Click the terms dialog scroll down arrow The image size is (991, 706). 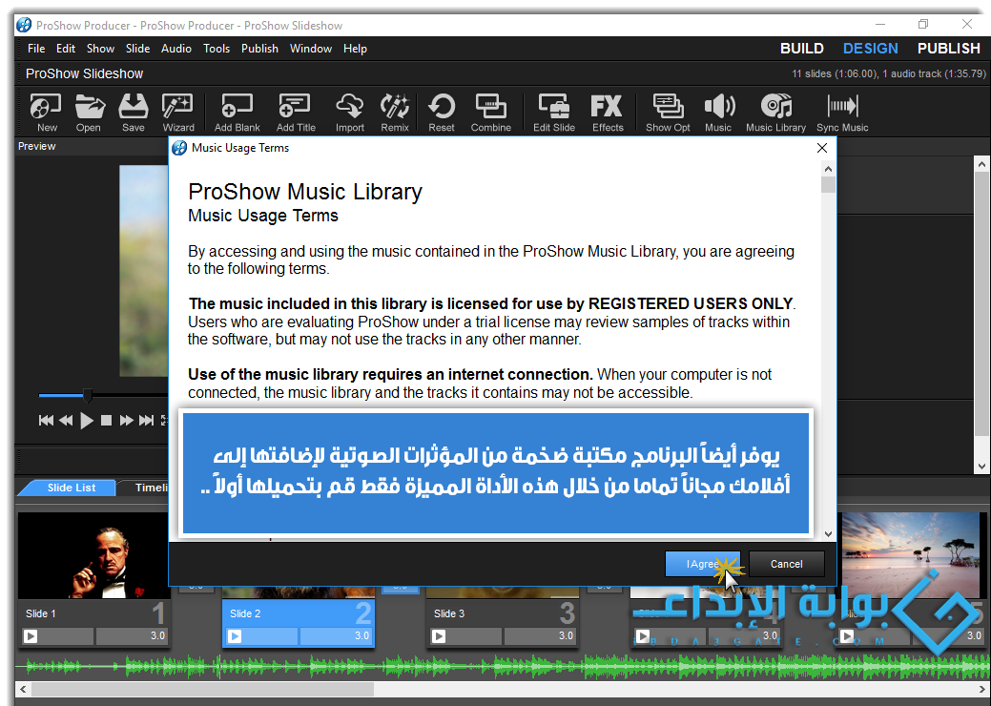pos(828,534)
